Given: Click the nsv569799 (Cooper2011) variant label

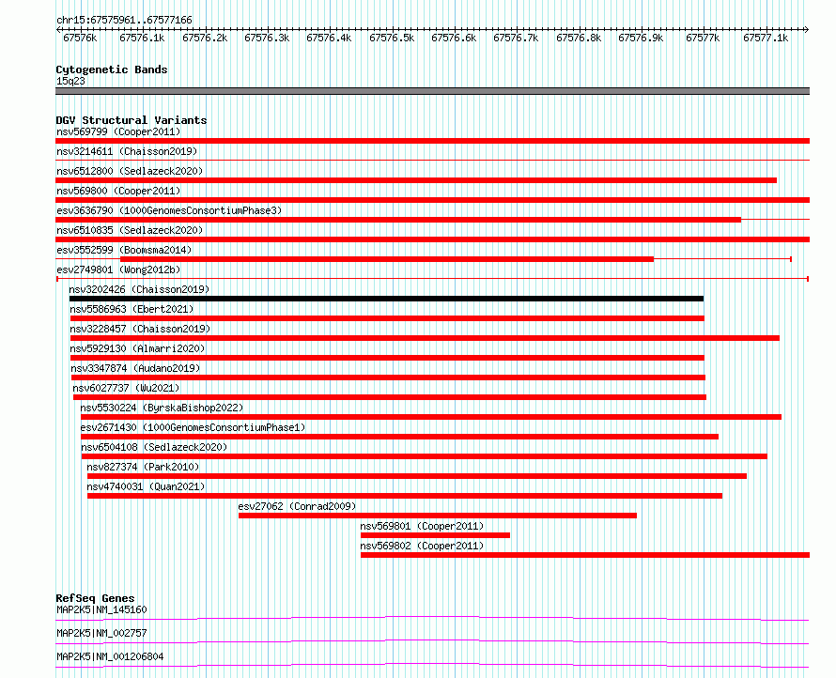Looking at the screenshot, I should [x=118, y=131].
